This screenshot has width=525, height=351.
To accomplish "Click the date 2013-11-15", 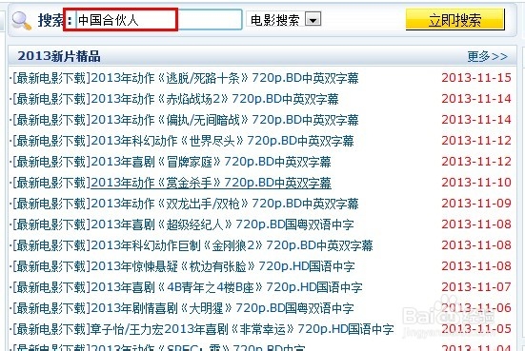I will click(476, 78).
